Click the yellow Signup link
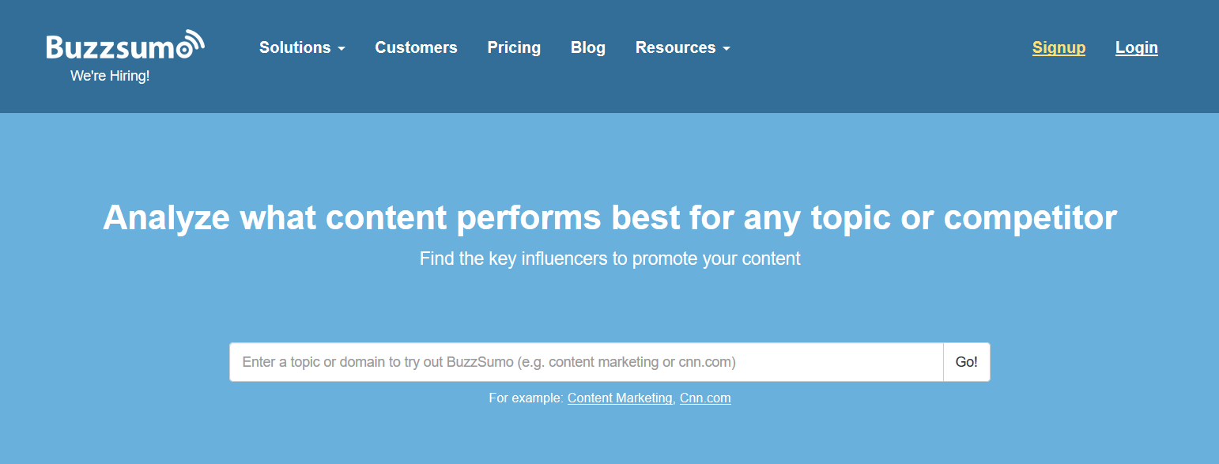Viewport: 1219px width, 464px height. [1059, 47]
